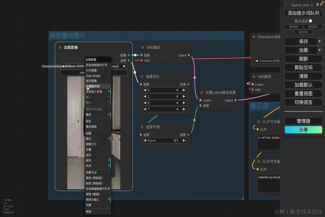
Task: Expand the 保存 dropdown arrow
Action: click(x=320, y=41)
